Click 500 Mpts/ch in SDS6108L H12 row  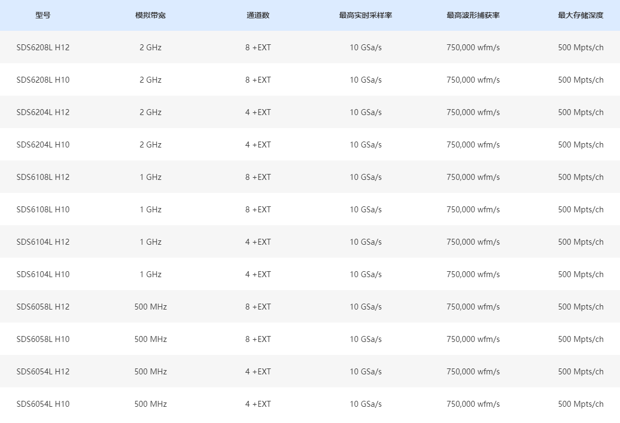581,177
